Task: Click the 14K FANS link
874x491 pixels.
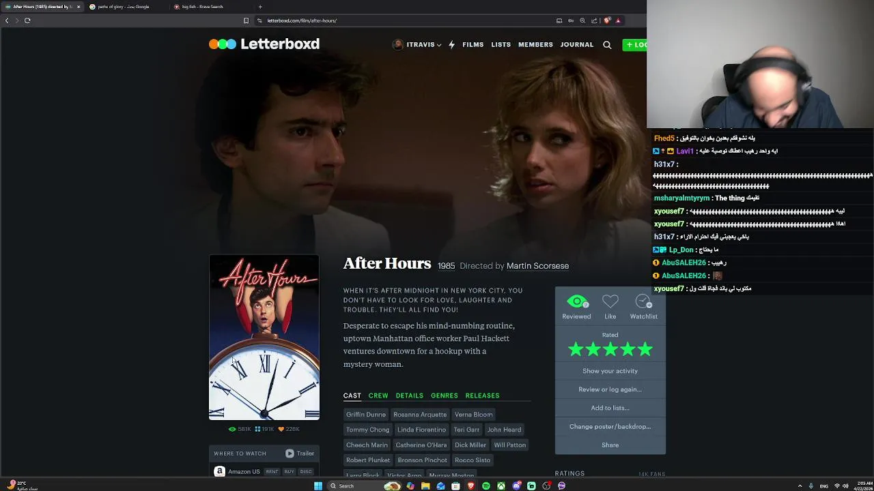Action: (651, 474)
